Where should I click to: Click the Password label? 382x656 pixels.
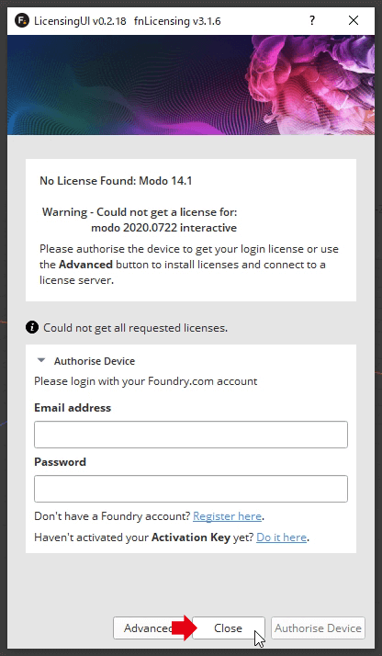(61, 462)
